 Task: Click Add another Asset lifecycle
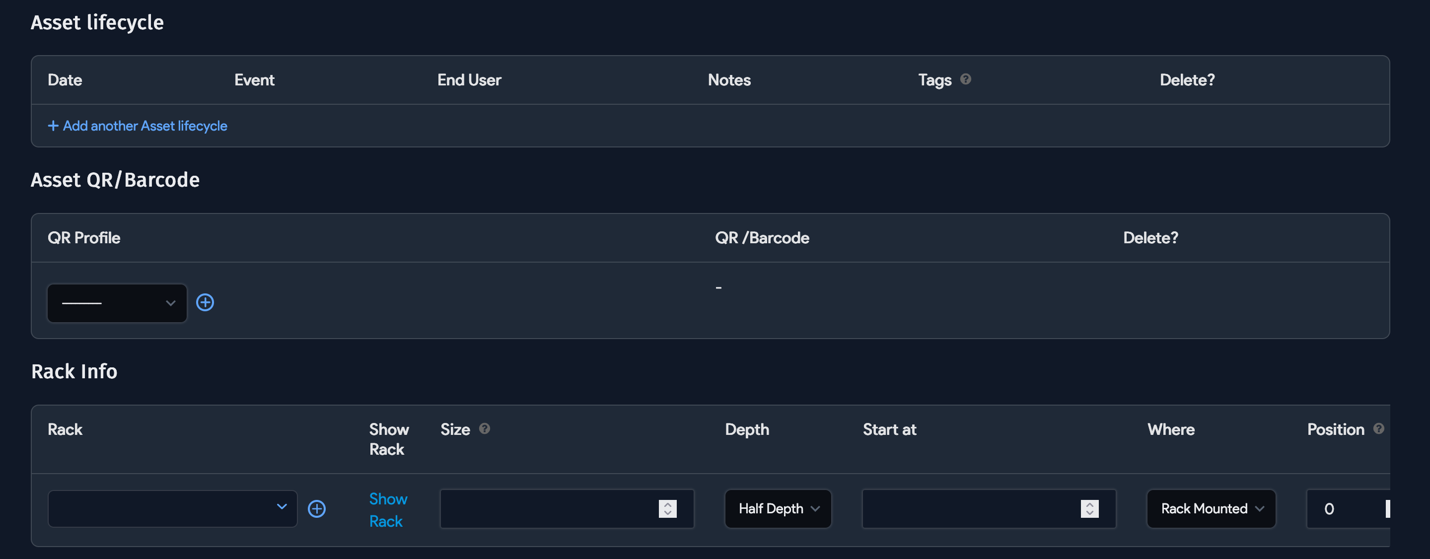[137, 126]
